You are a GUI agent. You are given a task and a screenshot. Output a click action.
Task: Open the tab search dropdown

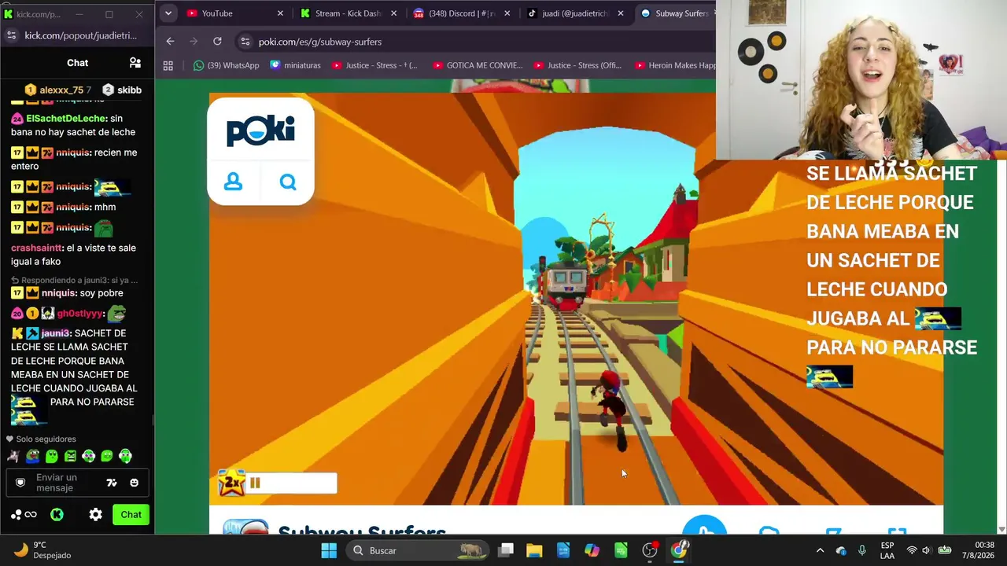click(168, 13)
